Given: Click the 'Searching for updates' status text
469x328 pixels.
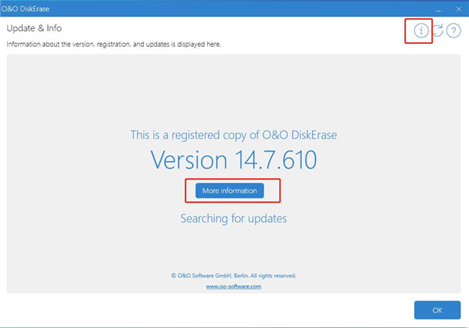Looking at the screenshot, I should 234,218.
